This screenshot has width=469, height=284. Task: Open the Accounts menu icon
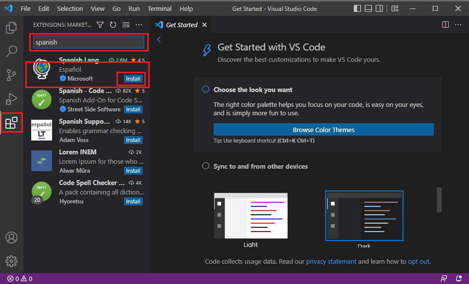click(11, 237)
